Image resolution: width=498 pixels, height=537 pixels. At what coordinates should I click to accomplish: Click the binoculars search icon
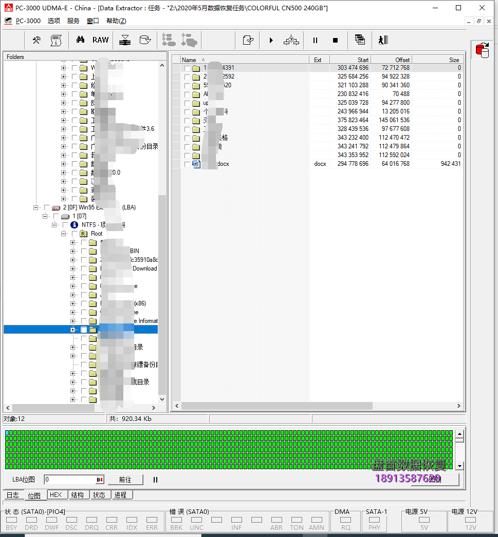pyautogui.click(x=80, y=40)
